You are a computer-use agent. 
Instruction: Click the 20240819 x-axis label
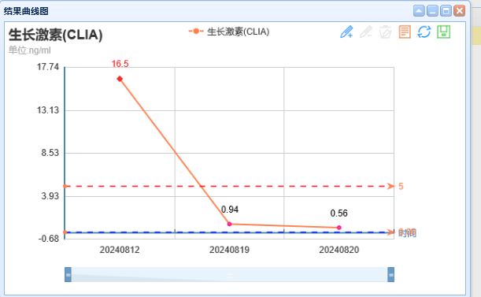click(229, 250)
